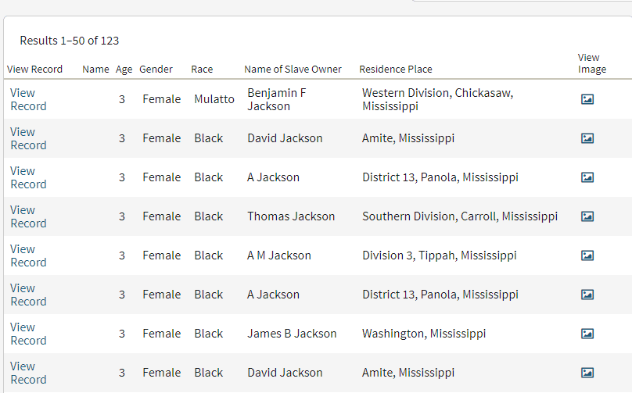Screen dimensions: 632x393
Task: View image for last David Jackson row
Action: (587, 373)
